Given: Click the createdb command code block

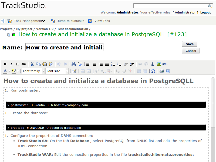Looking at the screenshot, I should 106,128.
